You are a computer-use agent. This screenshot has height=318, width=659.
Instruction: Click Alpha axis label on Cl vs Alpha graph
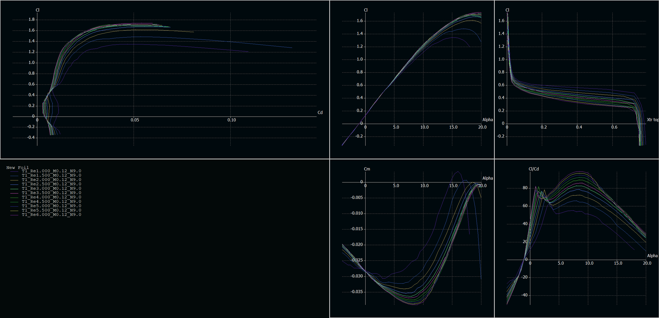click(x=487, y=120)
